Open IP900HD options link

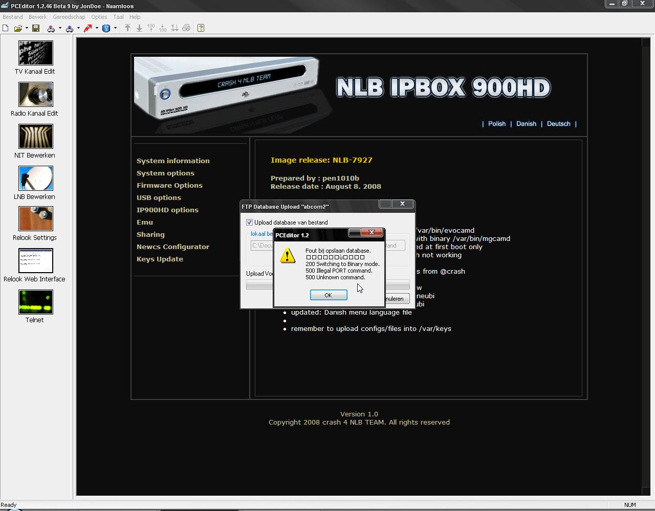167,210
